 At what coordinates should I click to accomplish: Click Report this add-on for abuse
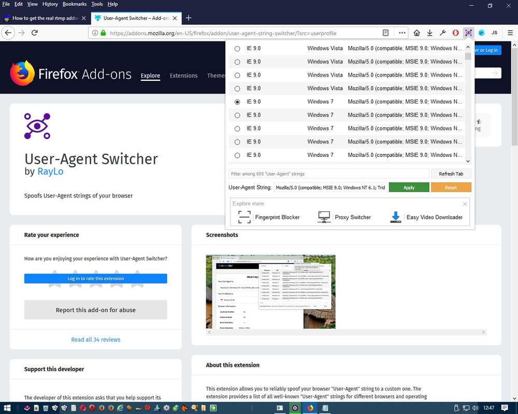point(95,309)
